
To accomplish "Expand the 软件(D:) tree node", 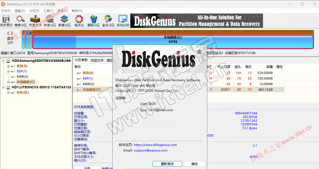I will tap(8, 93).
